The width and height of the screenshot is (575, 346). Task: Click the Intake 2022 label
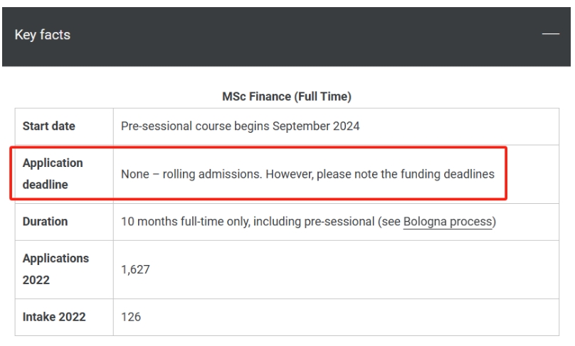tap(54, 317)
